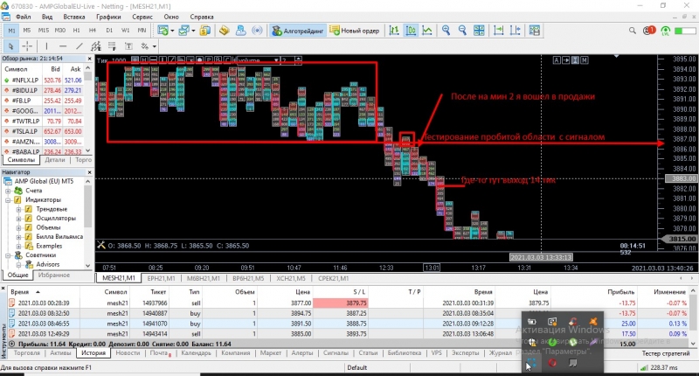This screenshot has height=376, width=699.
Task: Toggle M30 timeframe
Action: coord(59,31)
